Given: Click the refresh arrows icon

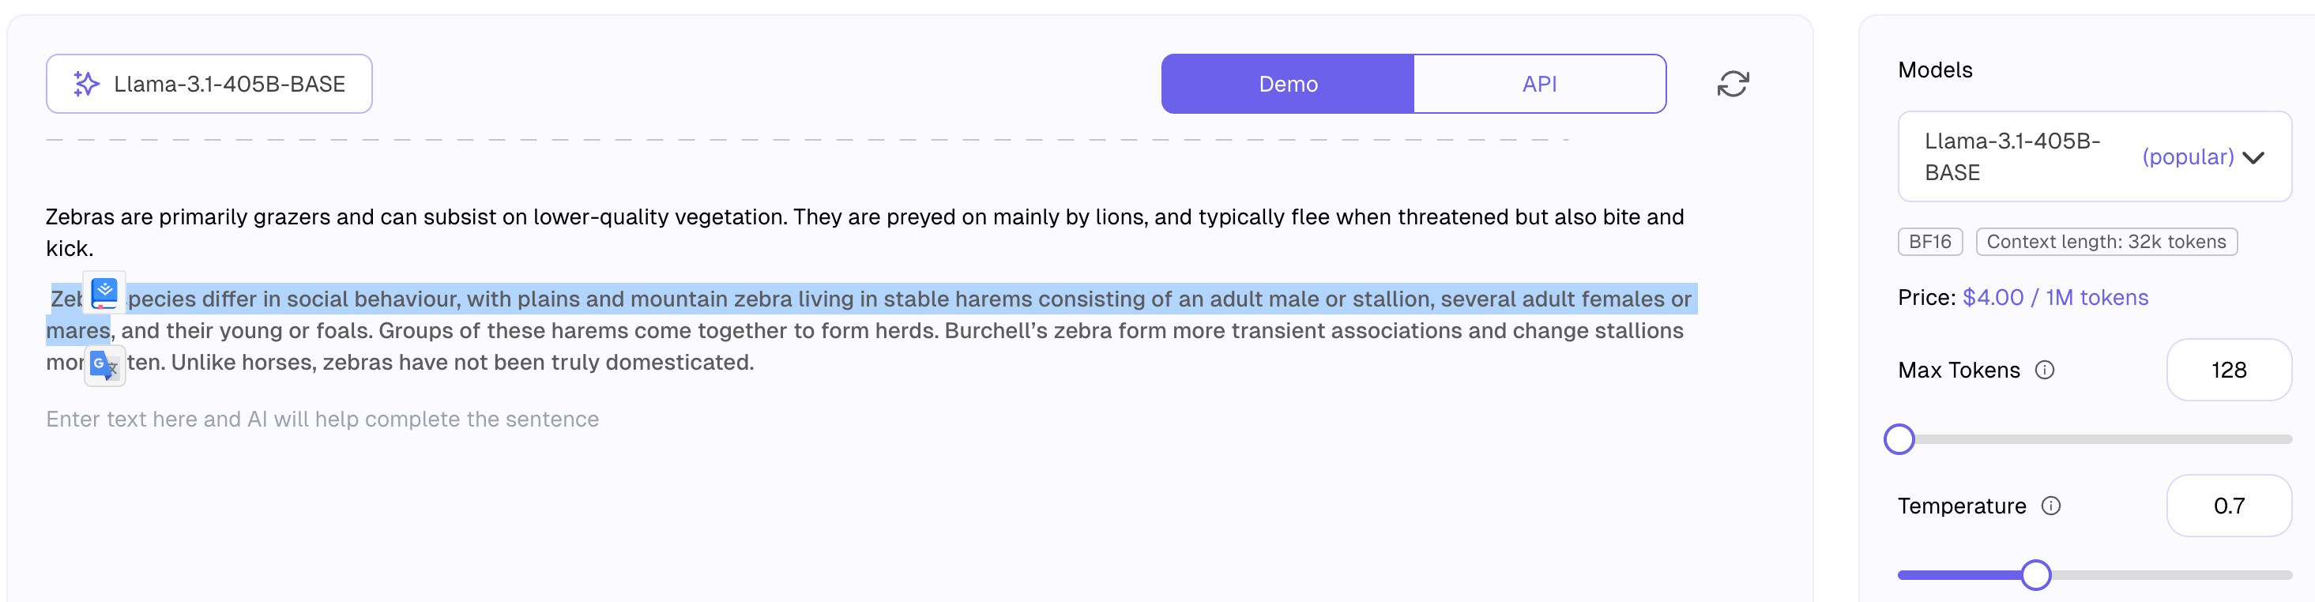Looking at the screenshot, I should tap(1733, 84).
